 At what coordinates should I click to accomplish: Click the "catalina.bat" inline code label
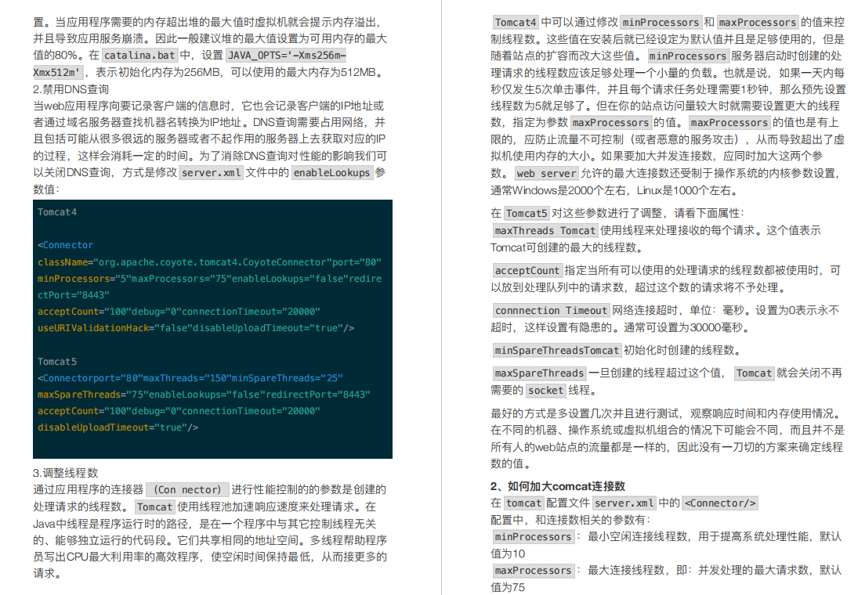139,55
